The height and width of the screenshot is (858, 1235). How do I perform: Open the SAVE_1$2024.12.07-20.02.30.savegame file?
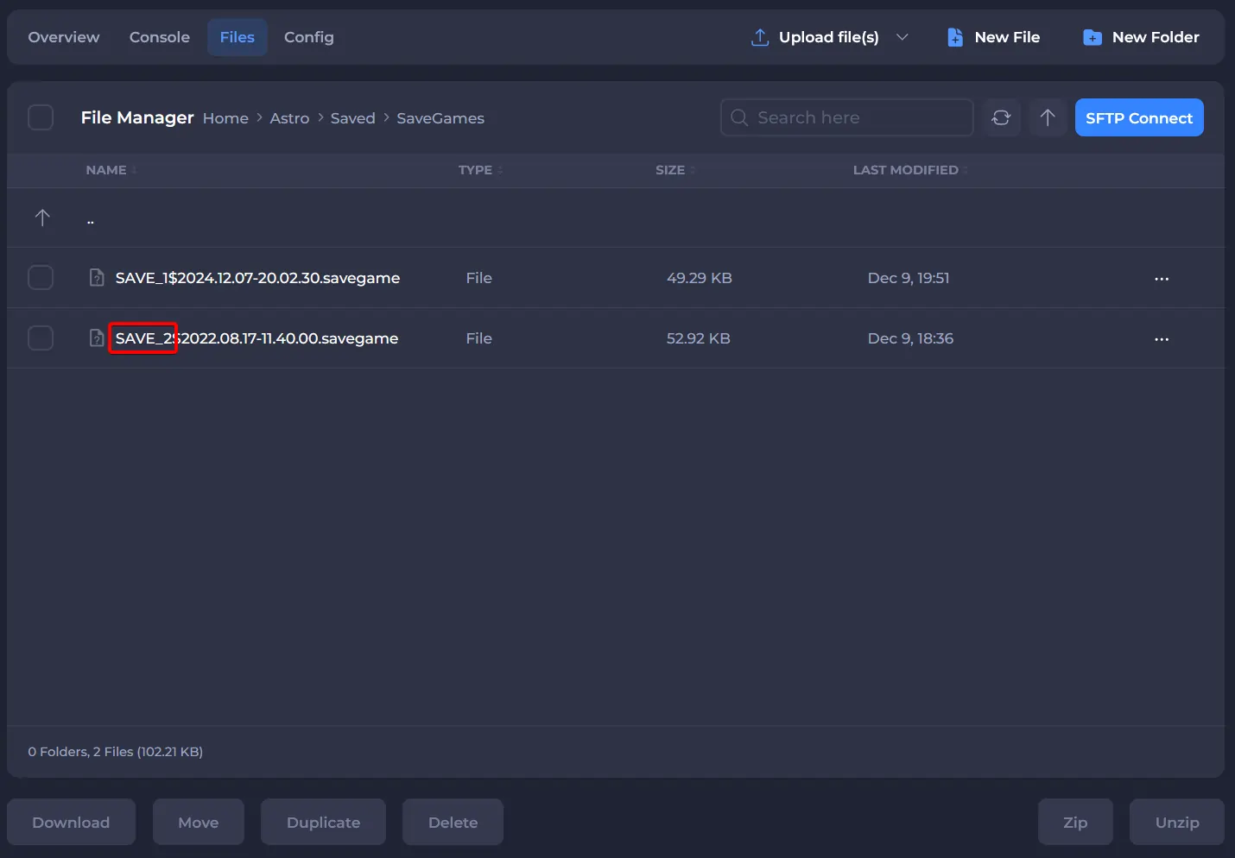click(x=257, y=278)
